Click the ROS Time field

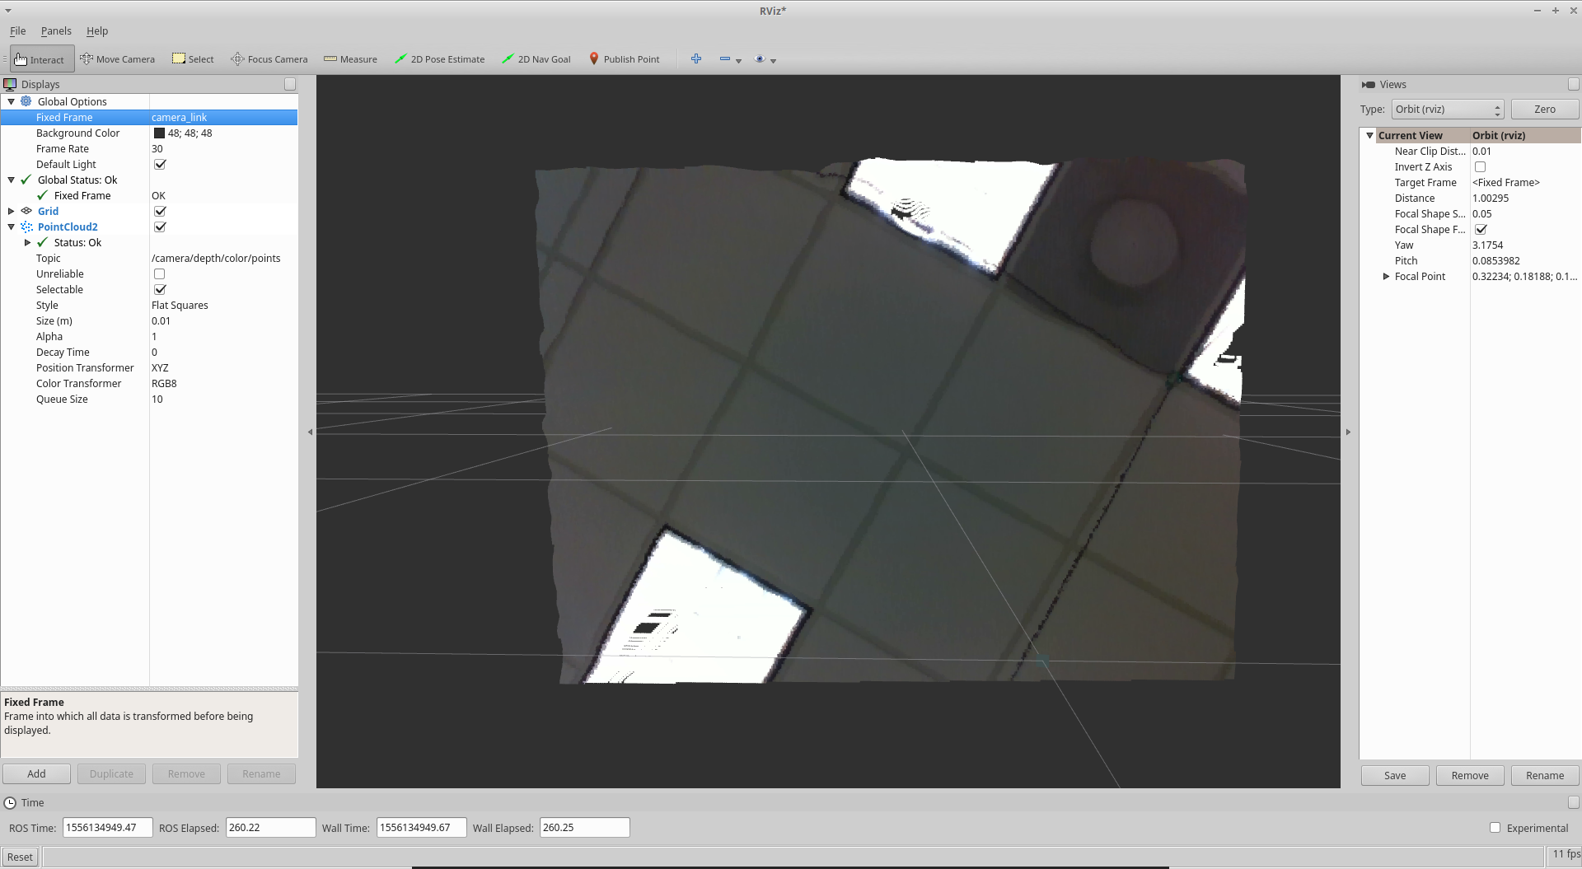(x=107, y=827)
